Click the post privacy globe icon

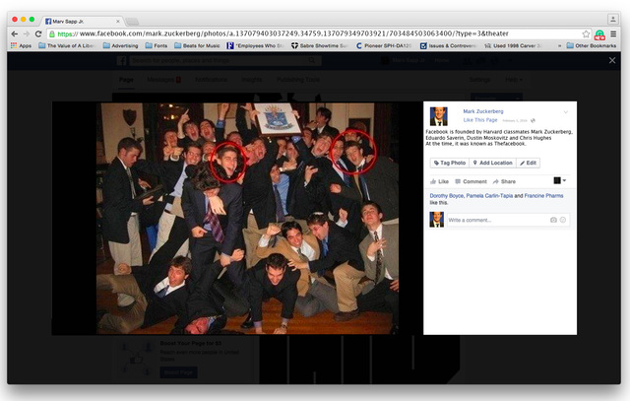tap(533, 120)
